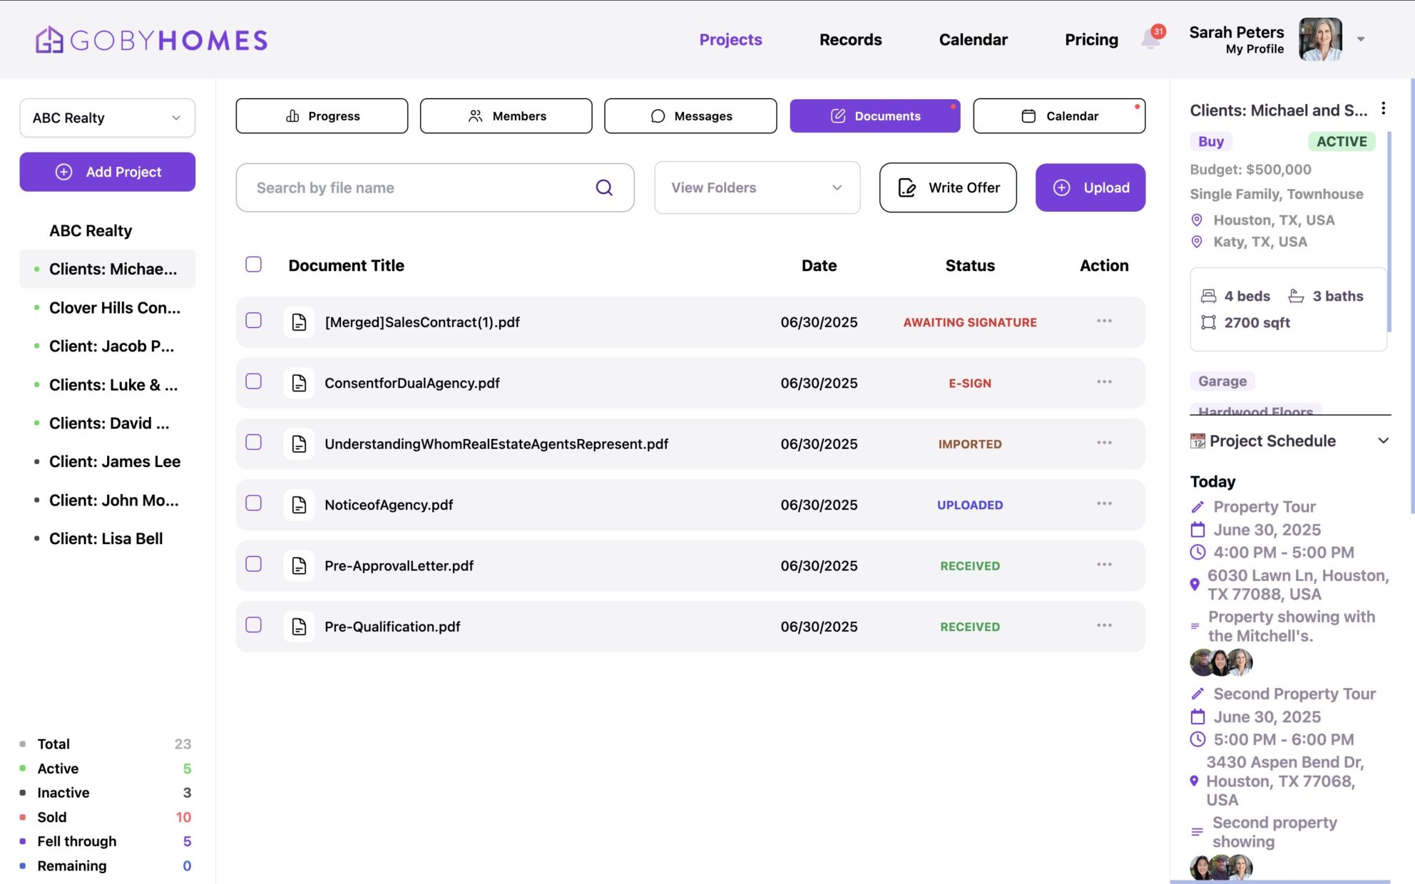1415x884 pixels.
Task: Open the Records menu item
Action: 850,39
